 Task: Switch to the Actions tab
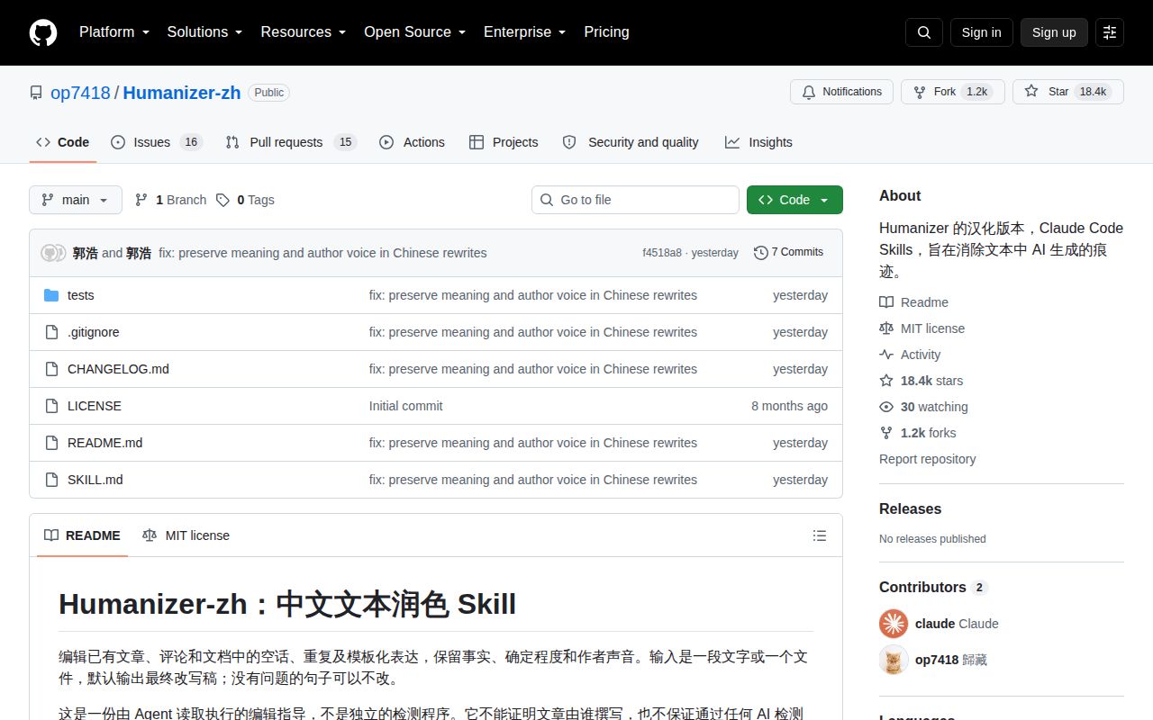pos(413,142)
